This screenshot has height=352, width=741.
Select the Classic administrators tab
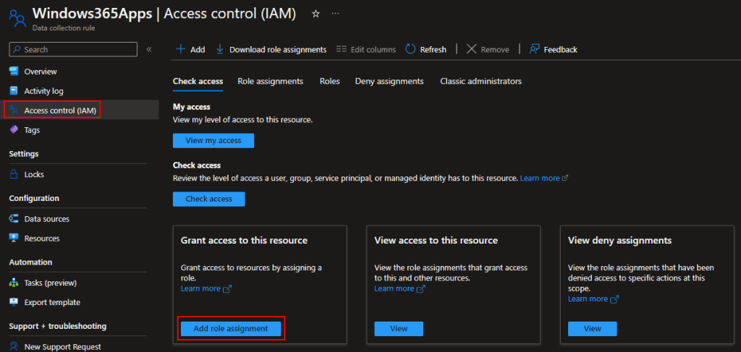click(480, 81)
